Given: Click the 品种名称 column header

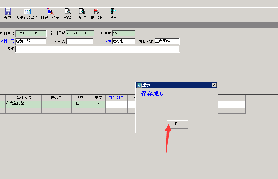Looking at the screenshot, I should 23,98.
